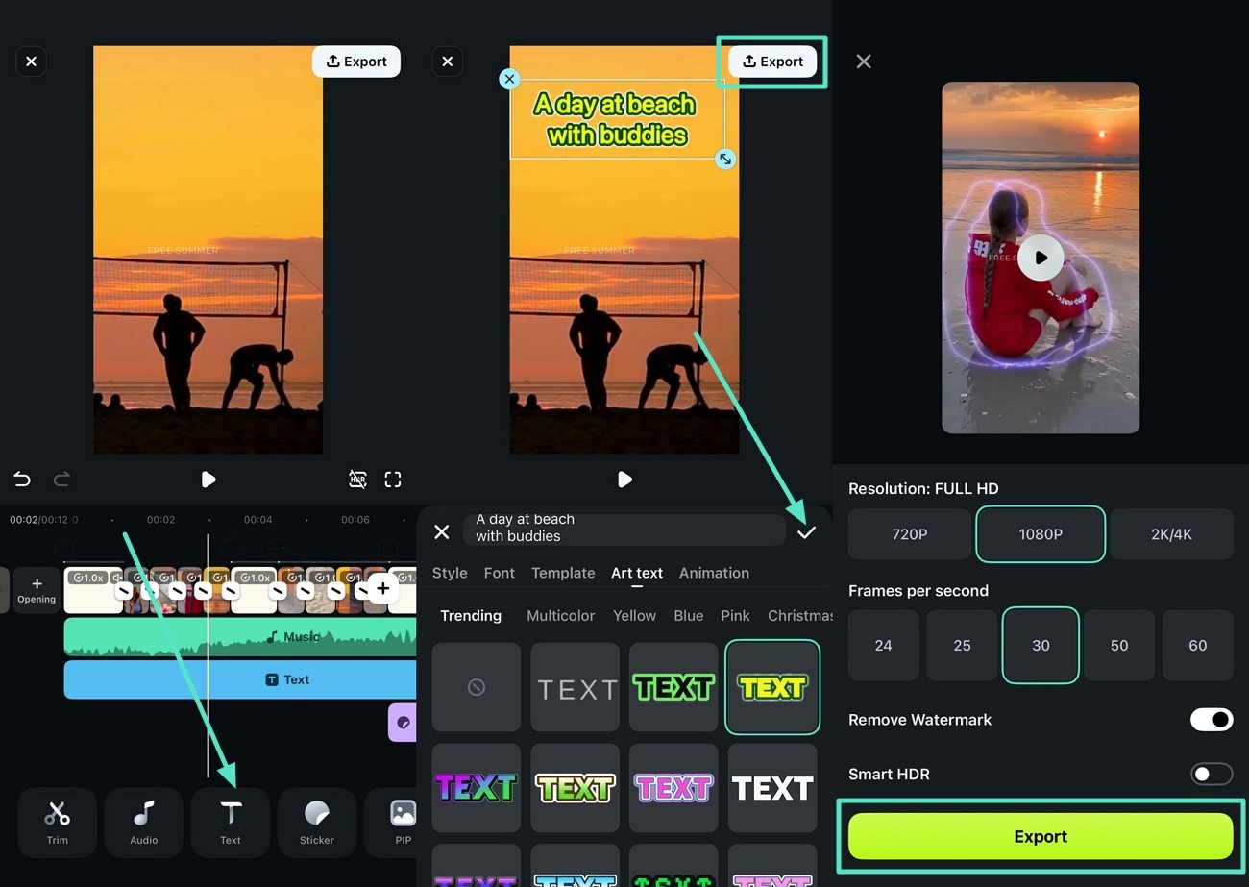The image size is (1249, 887).
Task: Set frame rate to 24
Action: click(883, 646)
